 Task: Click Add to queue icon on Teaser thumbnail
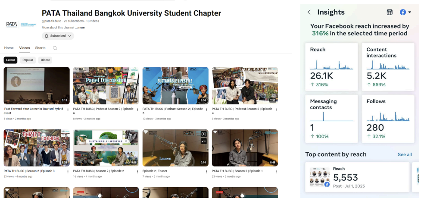(203, 141)
